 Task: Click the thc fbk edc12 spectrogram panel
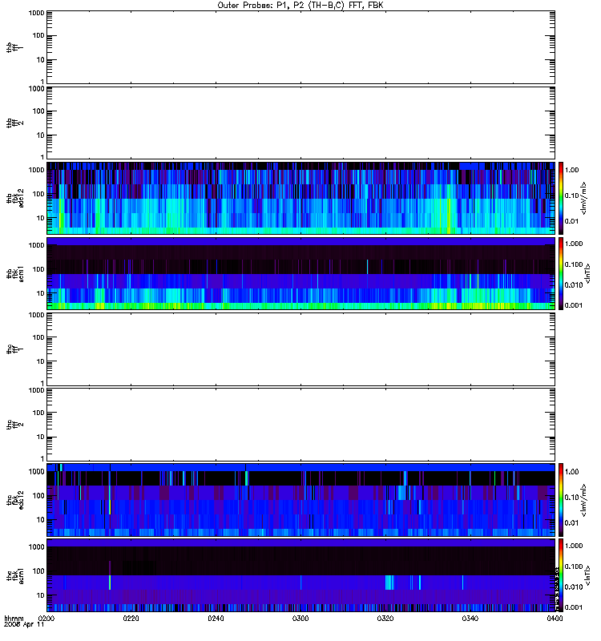pos(300,500)
